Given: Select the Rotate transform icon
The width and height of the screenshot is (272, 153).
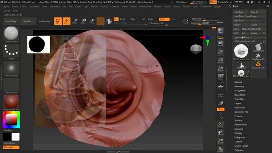Looking at the screenshot, I should click(92, 21).
